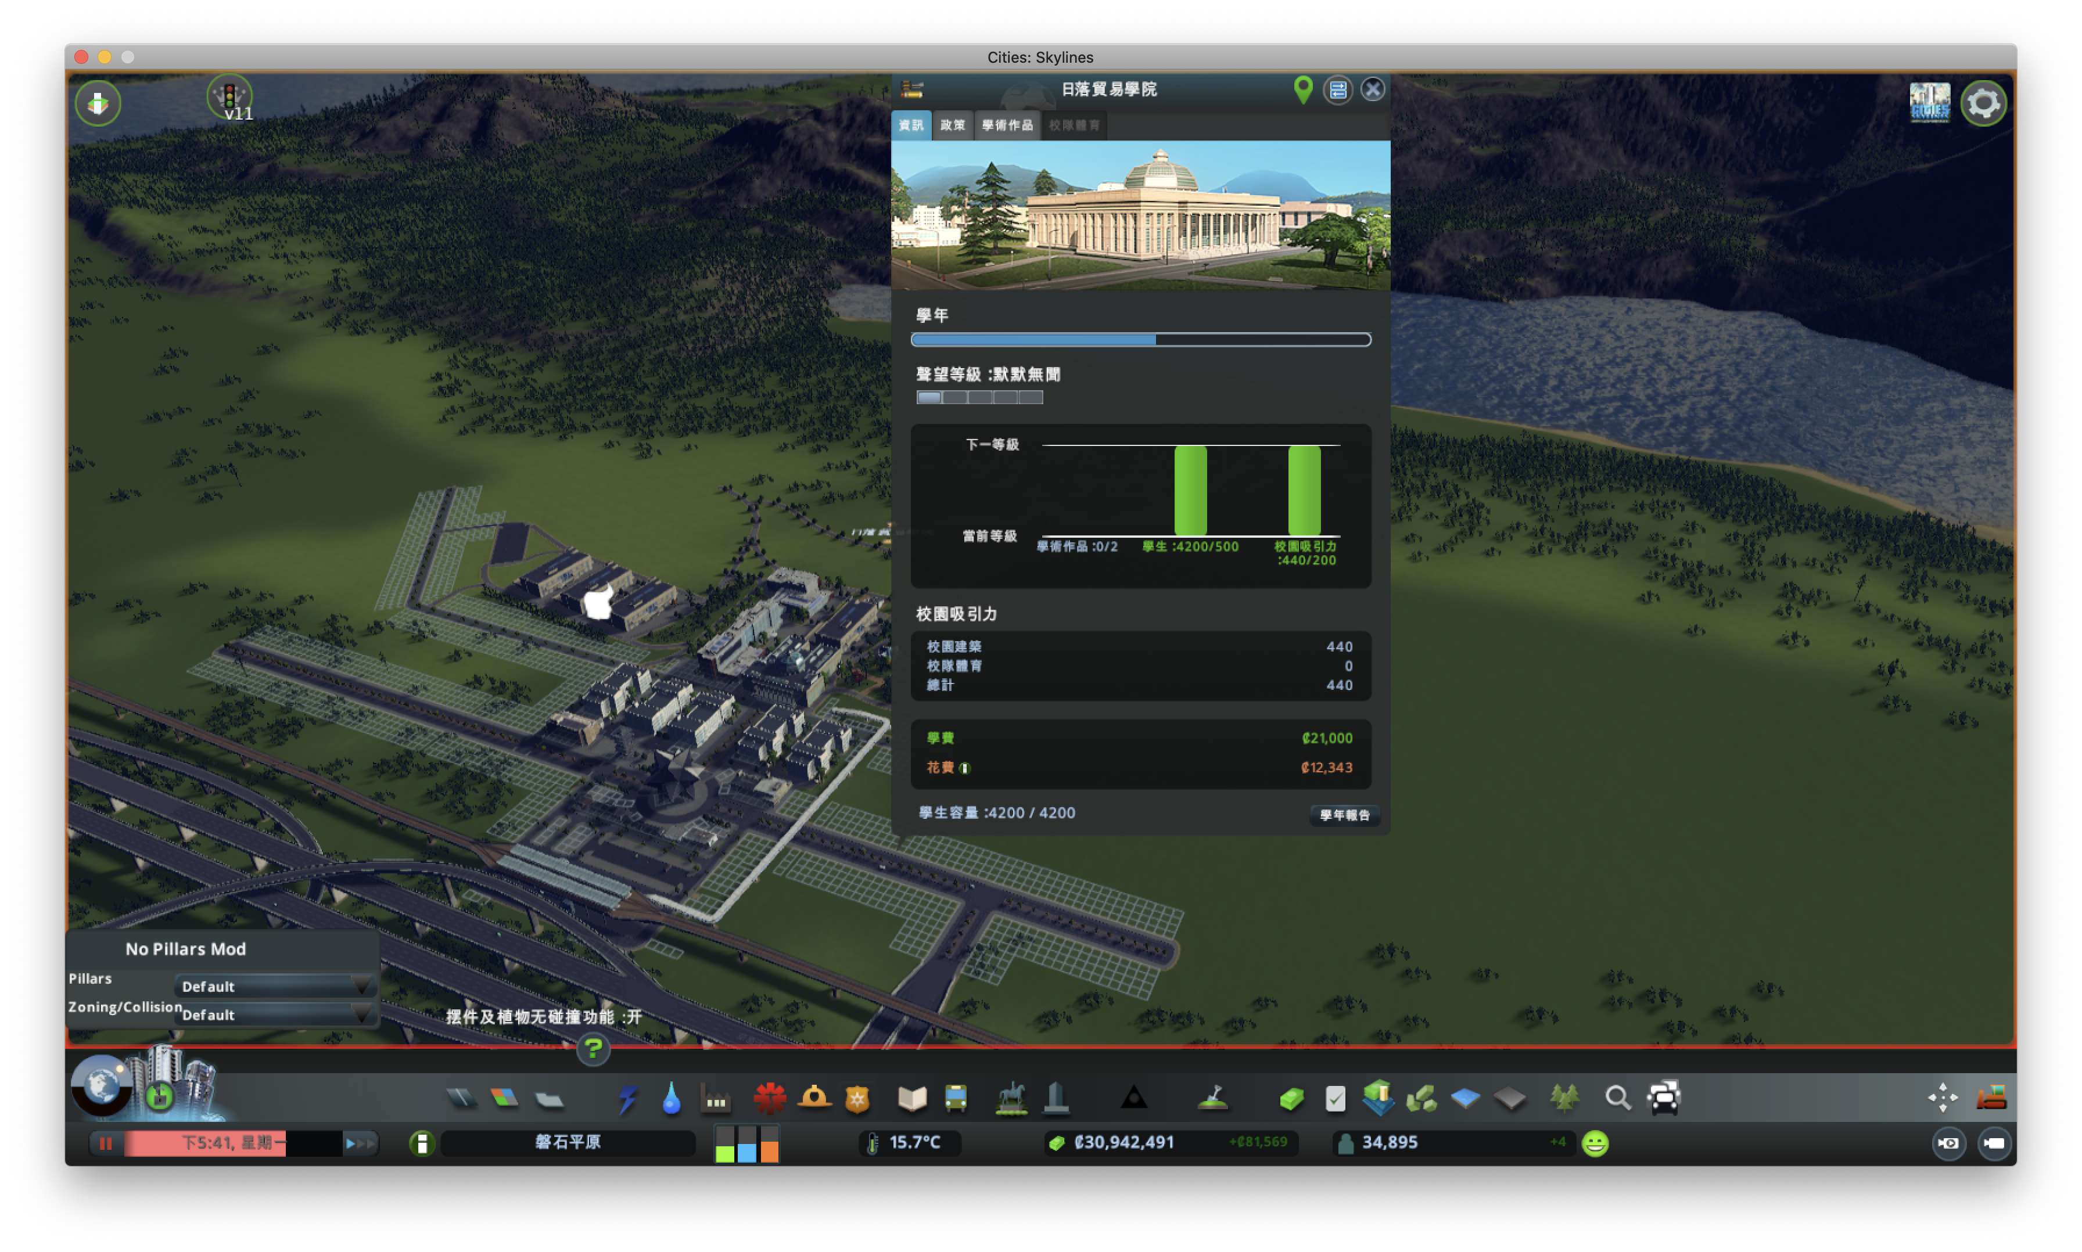Click the 校園吸引力 :440/200 green bar
Viewport: 2082px width, 1252px height.
point(1304,491)
